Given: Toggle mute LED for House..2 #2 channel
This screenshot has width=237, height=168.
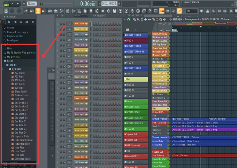Looking at the screenshot, I should tap(58, 29).
